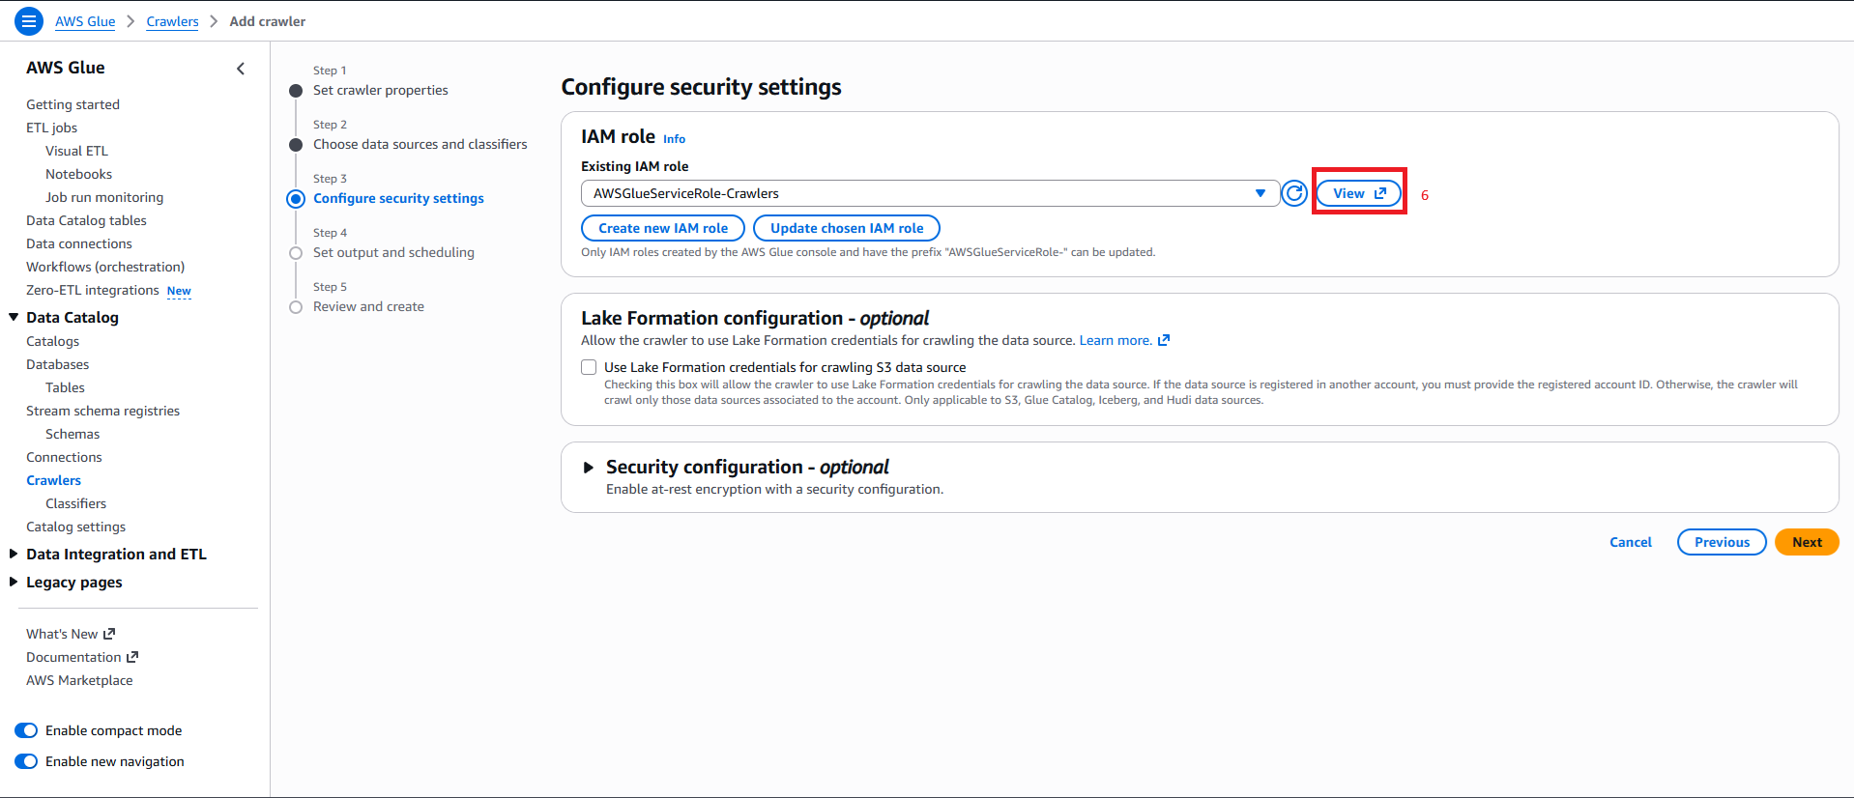1854x798 pixels.
Task: Open external icon beside Documentation
Action: (x=132, y=657)
